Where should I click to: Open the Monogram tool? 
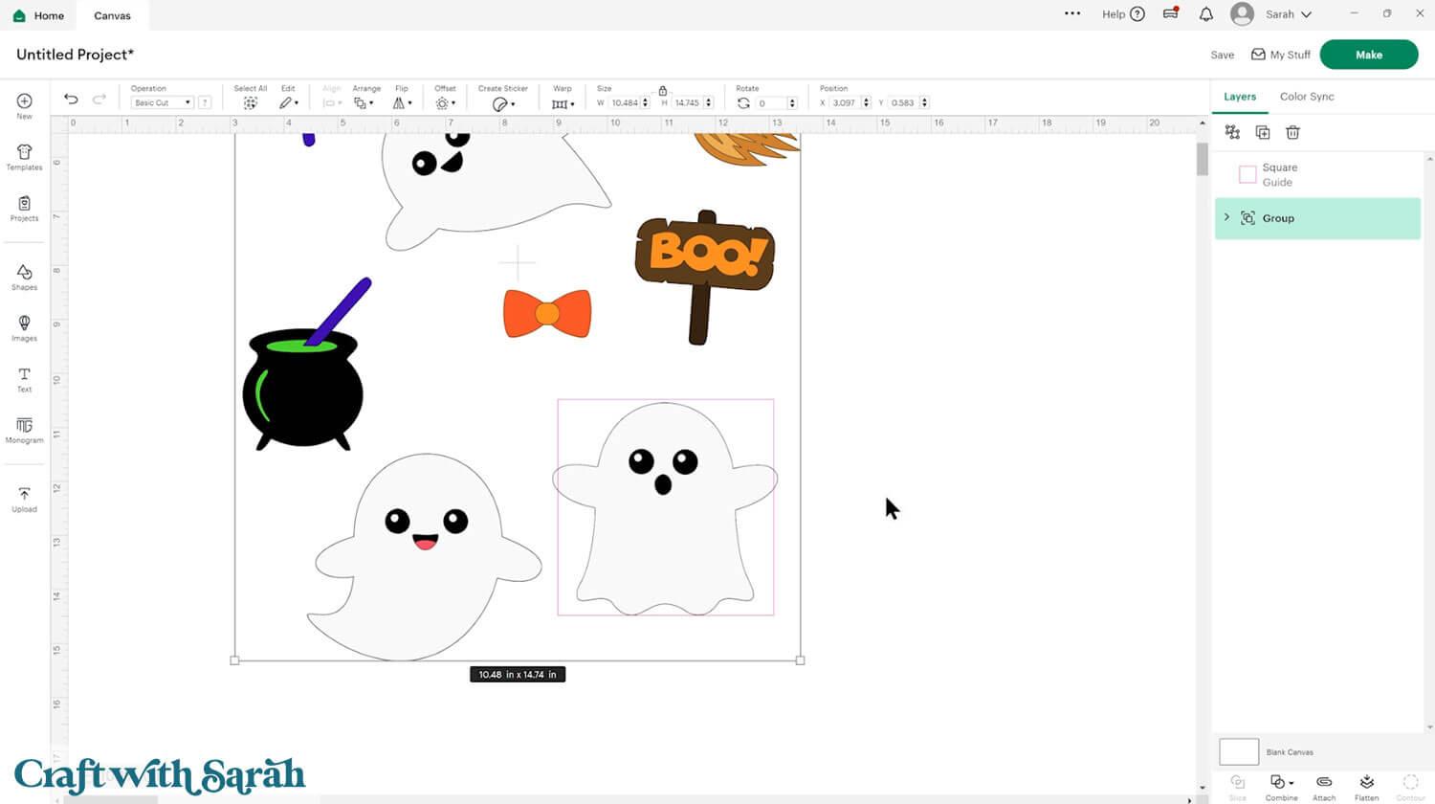click(24, 430)
